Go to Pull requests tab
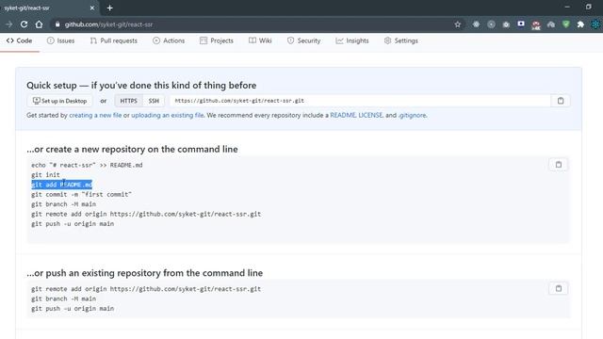The width and height of the screenshot is (603, 339). [x=113, y=40]
